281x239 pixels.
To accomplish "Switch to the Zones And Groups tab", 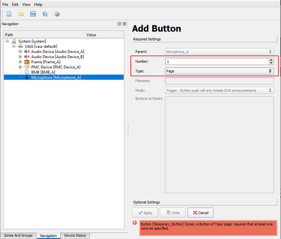I will (18, 235).
